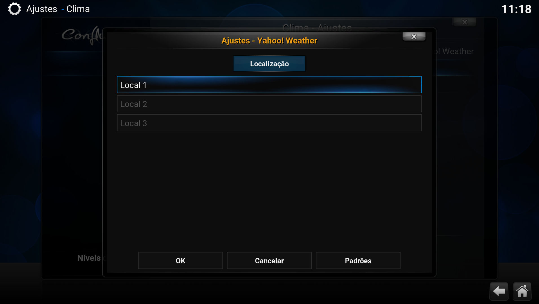
Task: Confirm settings with the OK button
Action: 181,261
